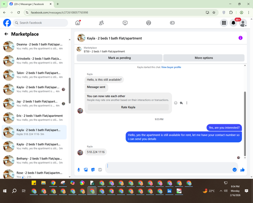
Task: Open the $750 listing thumbnail under Marketplace
Action: (x=79, y=49)
